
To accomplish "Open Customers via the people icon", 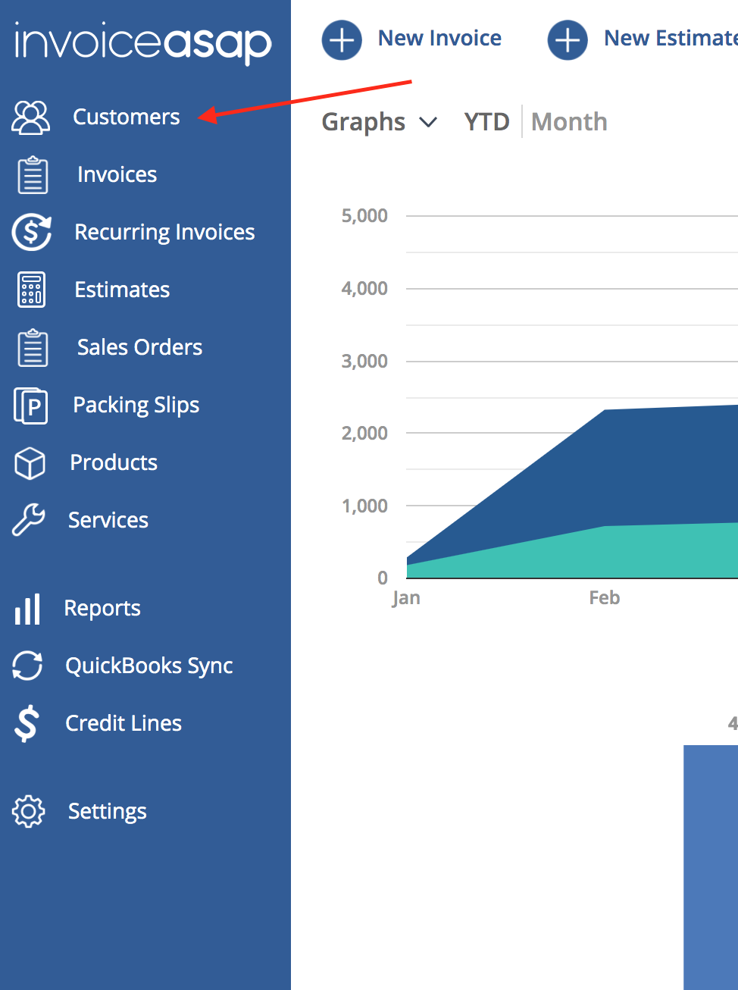I will (31, 117).
